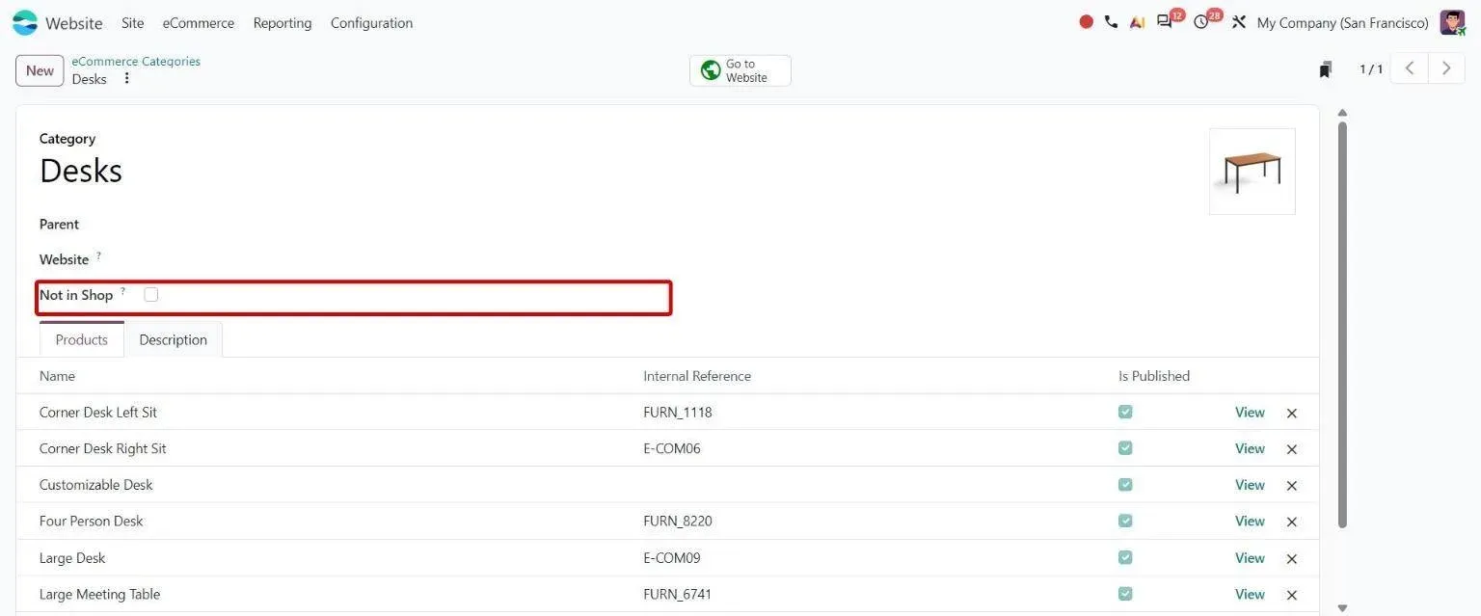Remove Four Person Desk row
Viewport: 1481px width, 616px height.
pyautogui.click(x=1292, y=522)
